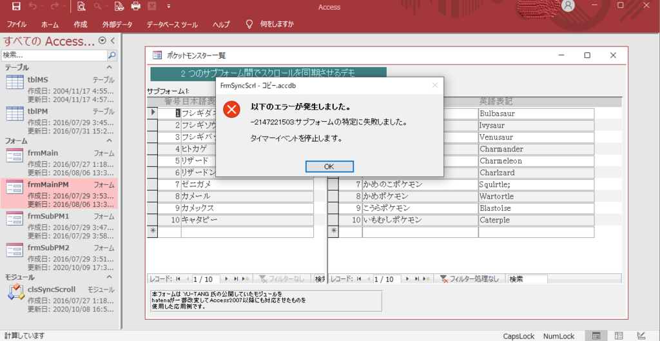Close the FrmSyncScrl error dialog
This screenshot has height=341, width=660.
click(x=434, y=85)
